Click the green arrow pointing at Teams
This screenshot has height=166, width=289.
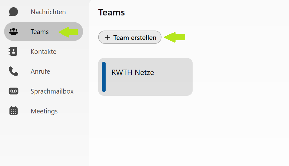[69, 32]
